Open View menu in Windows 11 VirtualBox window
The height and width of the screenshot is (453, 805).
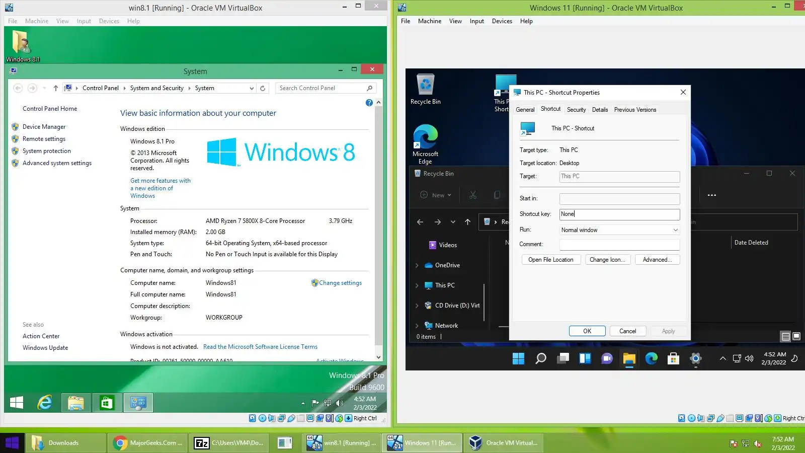pyautogui.click(x=455, y=21)
